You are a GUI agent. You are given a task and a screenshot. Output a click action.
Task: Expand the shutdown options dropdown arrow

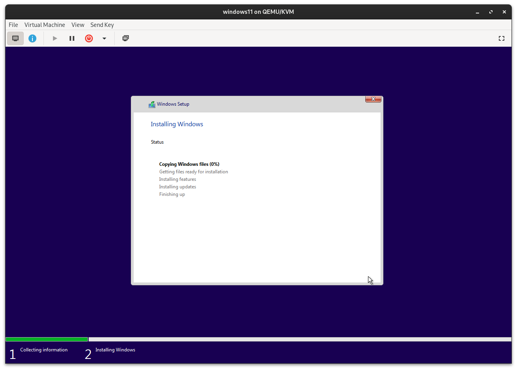(x=104, y=38)
